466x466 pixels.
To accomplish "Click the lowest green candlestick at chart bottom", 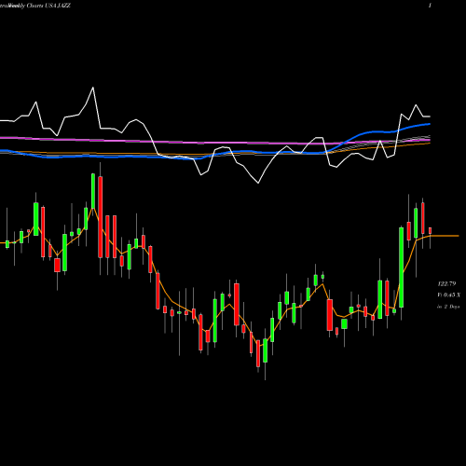I will click(265, 350).
